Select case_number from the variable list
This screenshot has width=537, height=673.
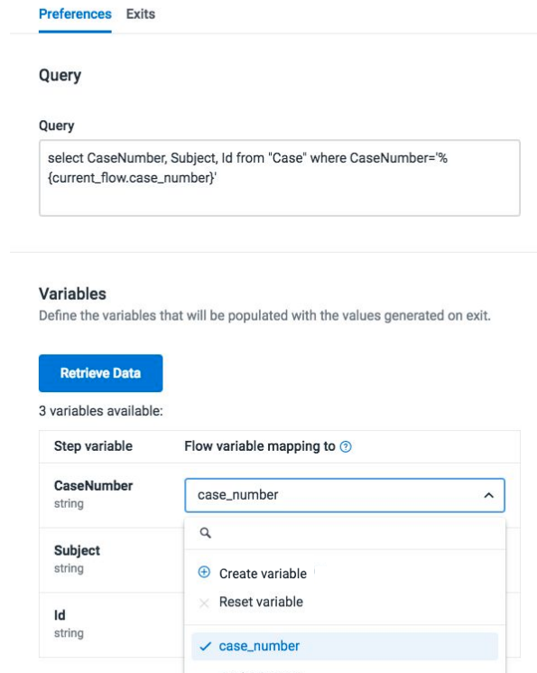pyautogui.click(x=345, y=646)
